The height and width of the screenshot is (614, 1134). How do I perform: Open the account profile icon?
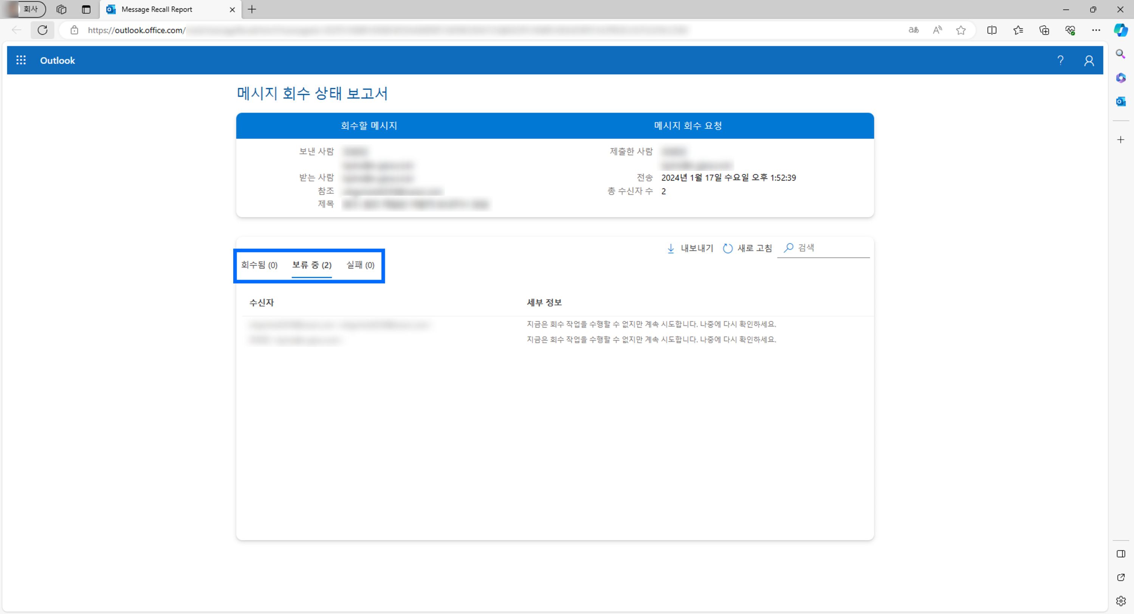[x=1089, y=60]
